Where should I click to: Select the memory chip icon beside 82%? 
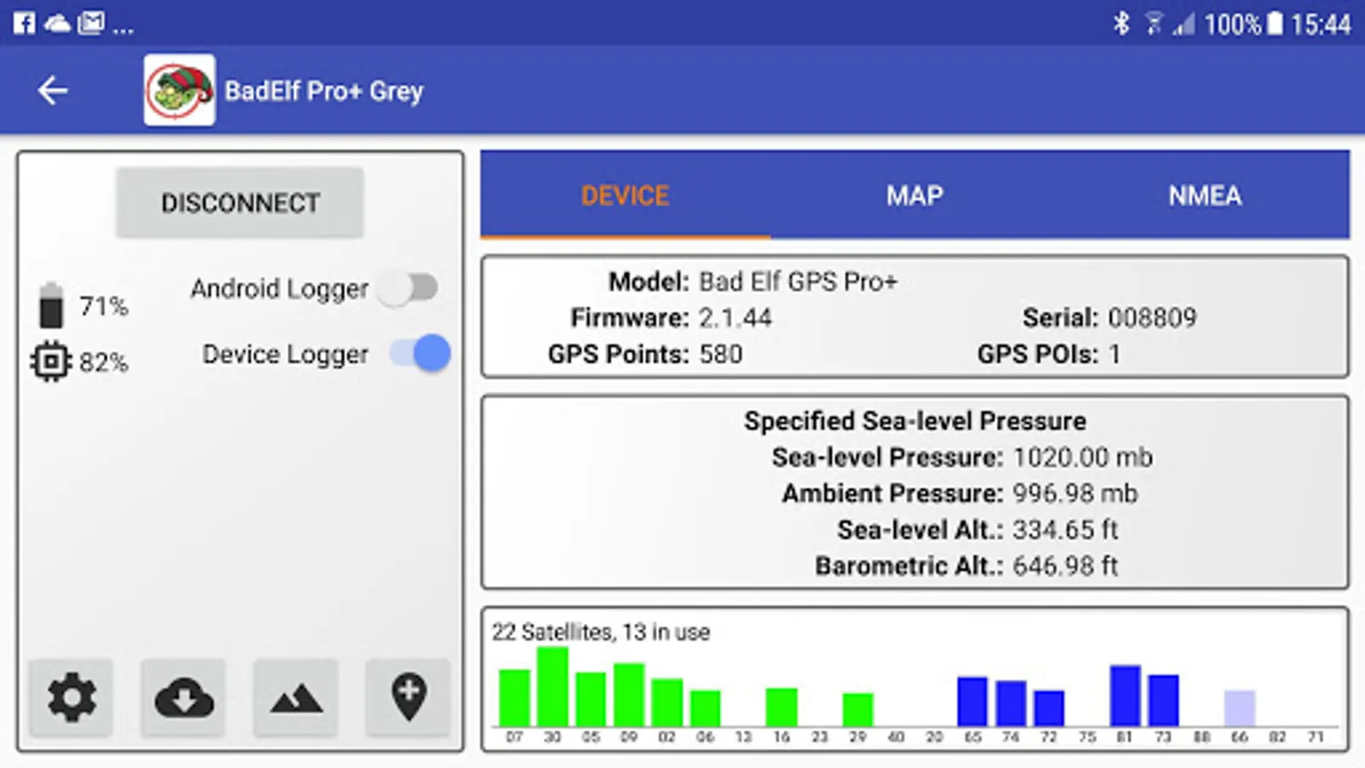coord(51,362)
